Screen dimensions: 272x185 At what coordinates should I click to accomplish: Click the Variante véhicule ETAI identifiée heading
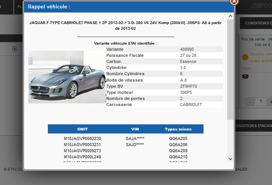(x=125, y=43)
